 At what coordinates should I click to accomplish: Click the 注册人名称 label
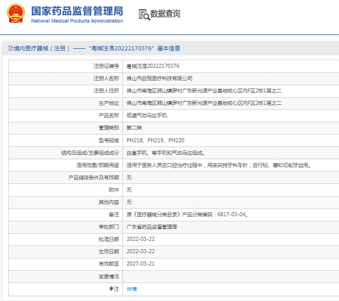[106, 79]
